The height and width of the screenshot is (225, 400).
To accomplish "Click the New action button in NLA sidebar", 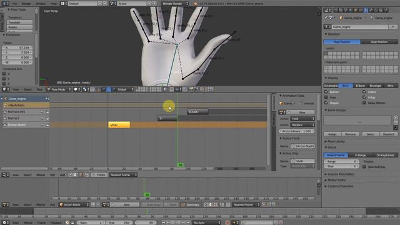I will (x=302, y=112).
